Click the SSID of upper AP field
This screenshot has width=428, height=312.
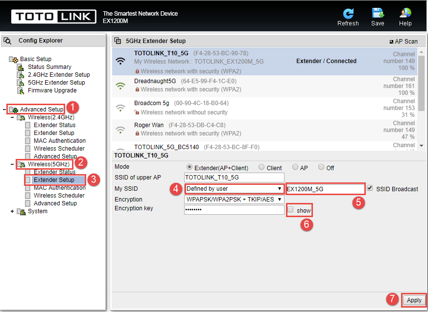[x=234, y=178]
